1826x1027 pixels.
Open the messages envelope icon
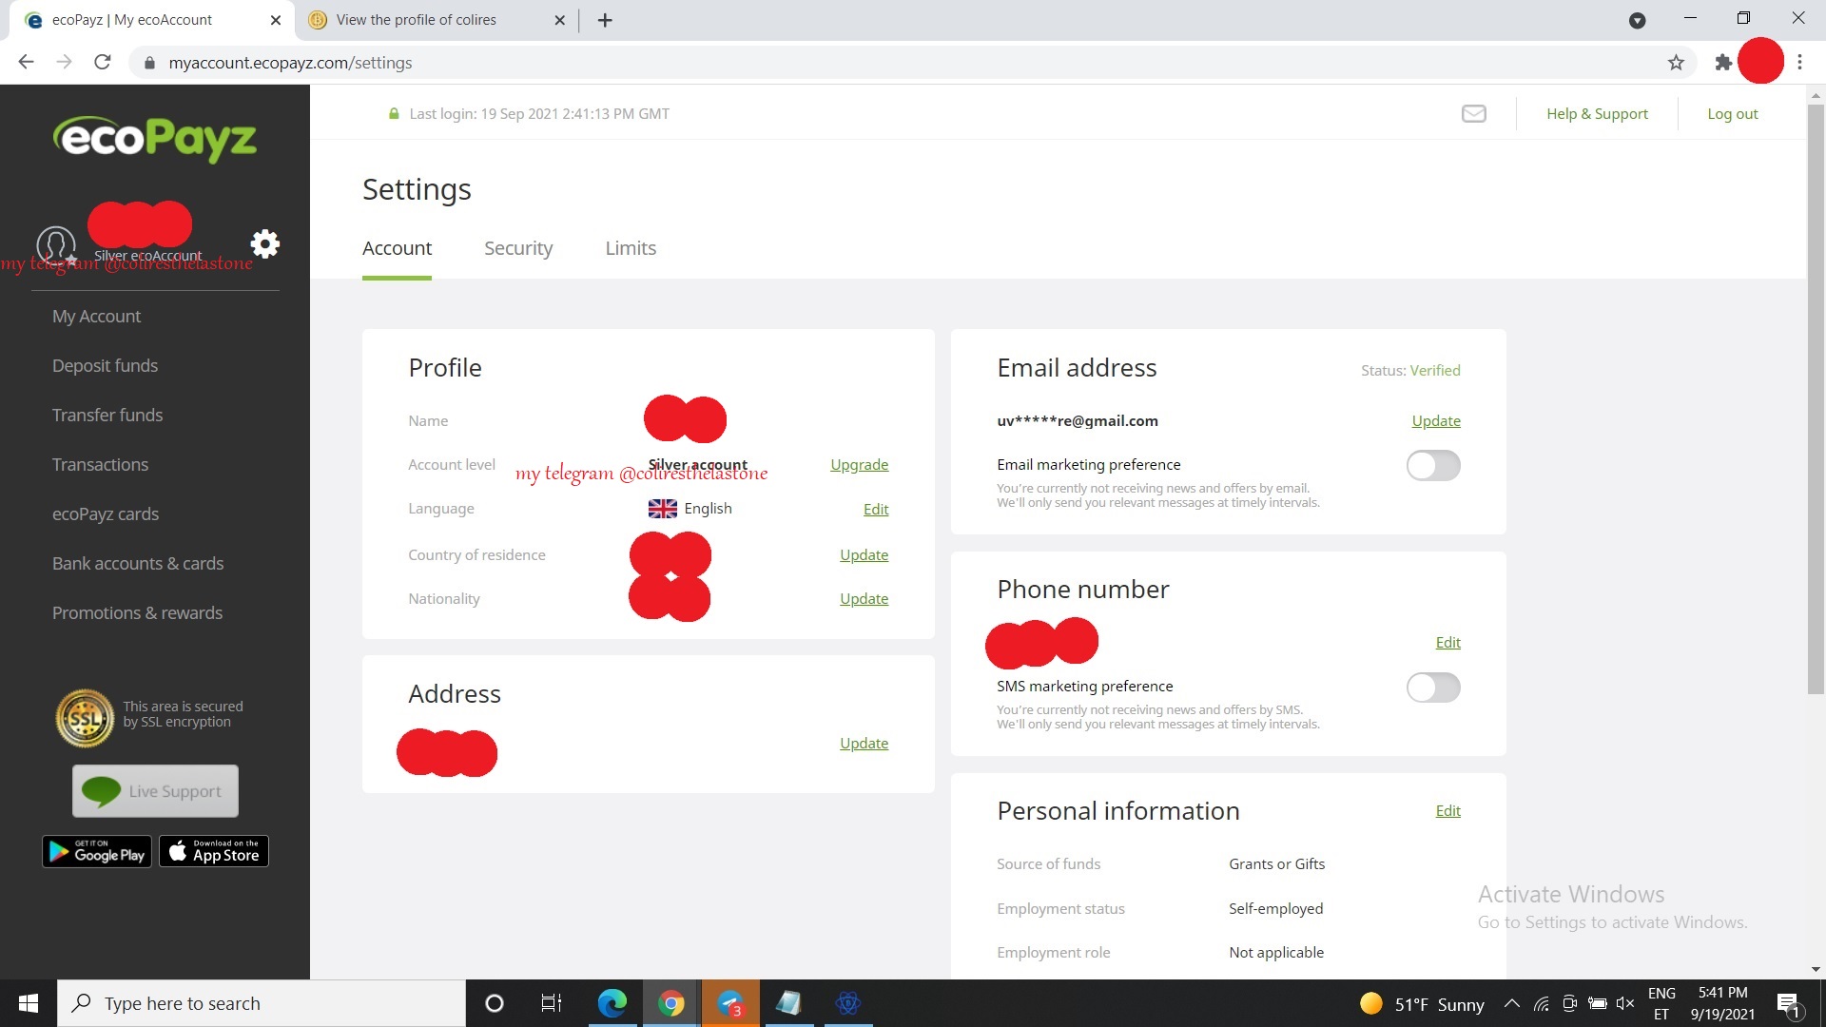(1473, 113)
